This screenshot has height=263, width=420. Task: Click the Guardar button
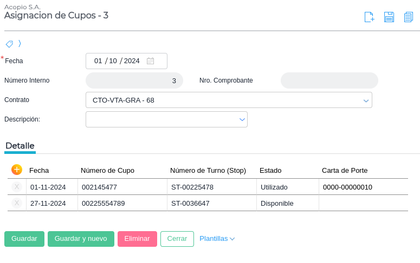point(24,239)
